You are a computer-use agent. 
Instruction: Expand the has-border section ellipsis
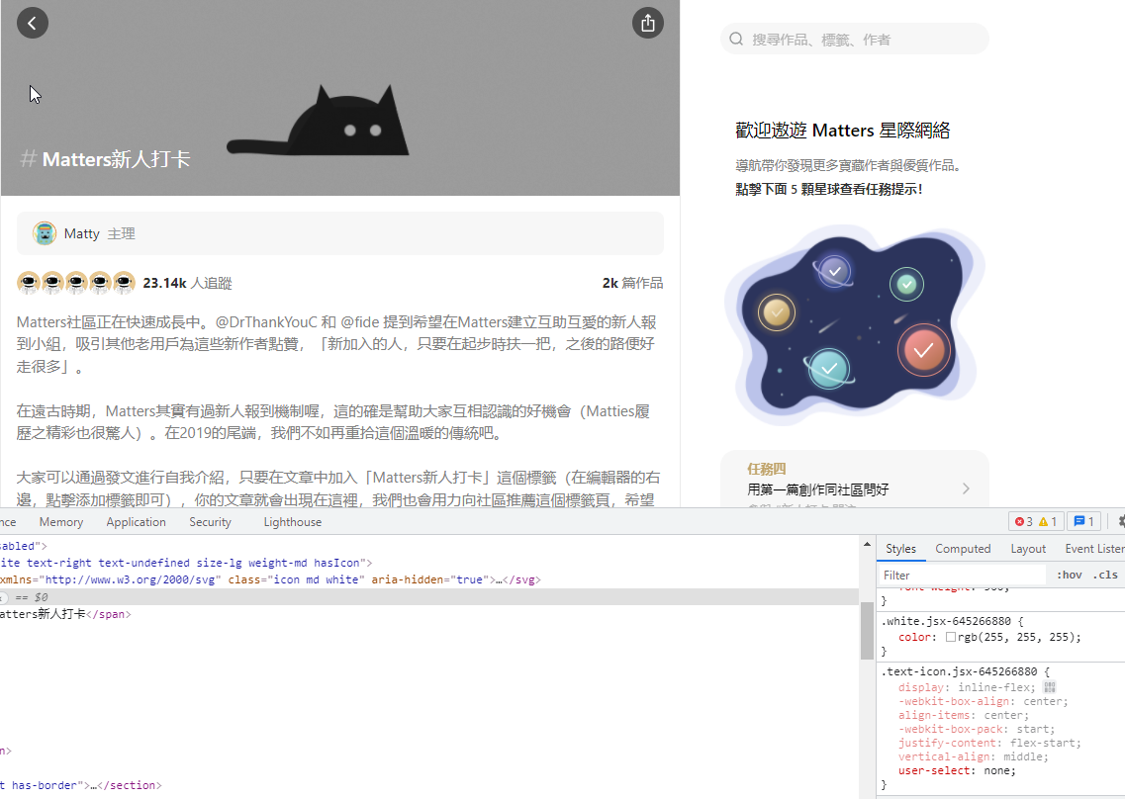point(93,785)
